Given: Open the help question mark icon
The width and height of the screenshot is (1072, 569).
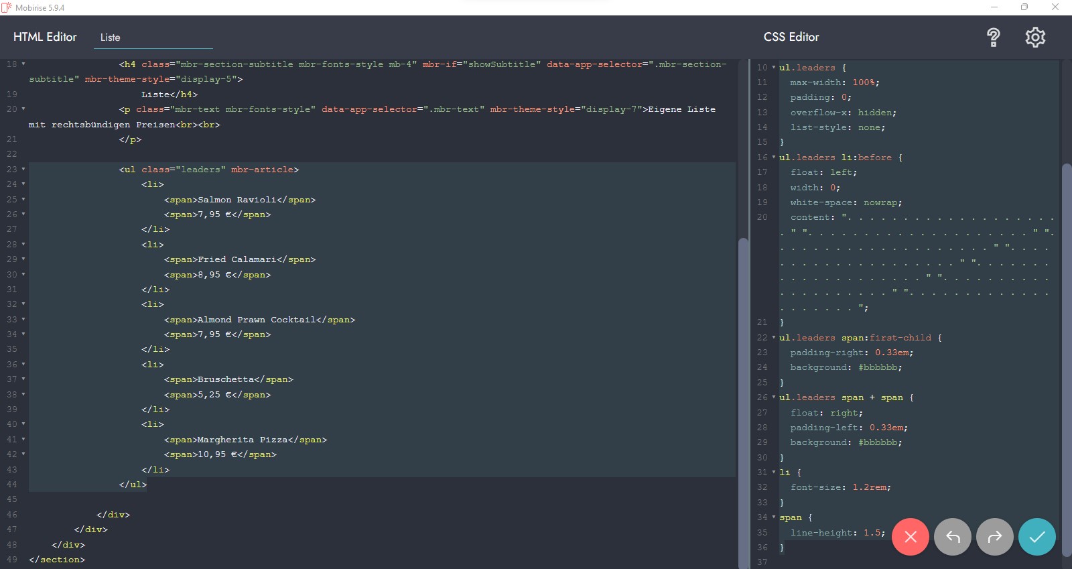Looking at the screenshot, I should coord(994,38).
